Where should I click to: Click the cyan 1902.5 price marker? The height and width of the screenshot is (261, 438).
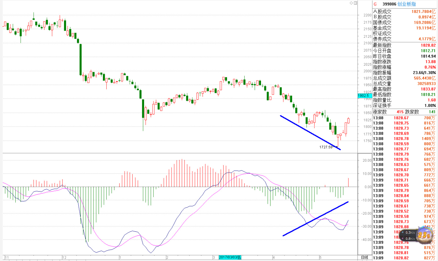tap(364, 96)
